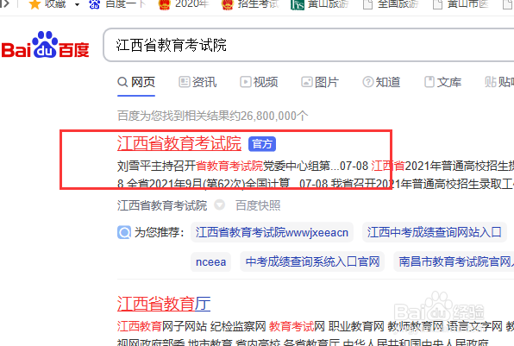
Task: Click the result count text 26,800,000个
Action: [274, 116]
